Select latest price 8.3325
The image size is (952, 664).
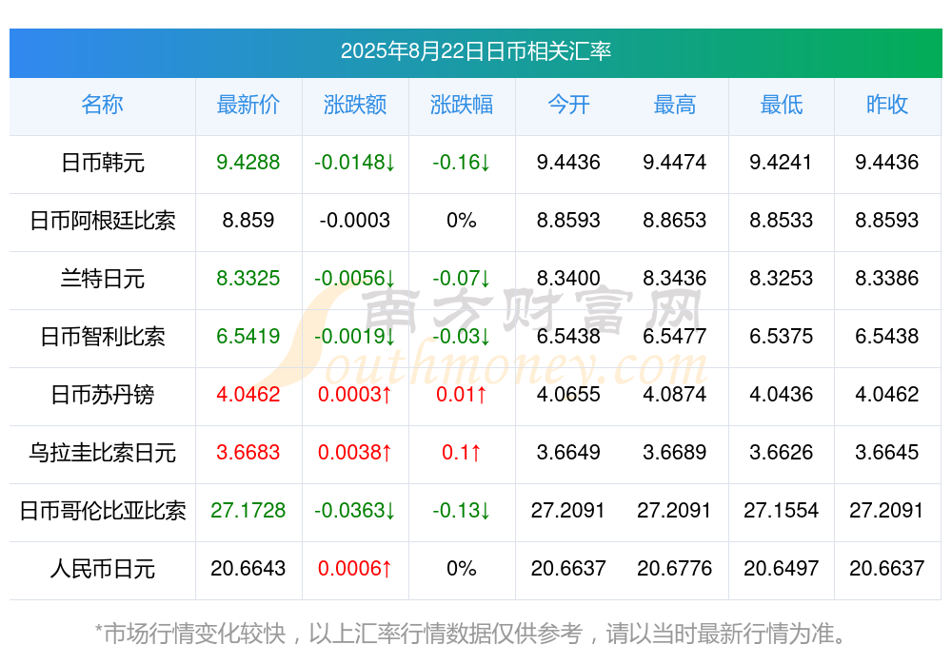[x=248, y=278]
